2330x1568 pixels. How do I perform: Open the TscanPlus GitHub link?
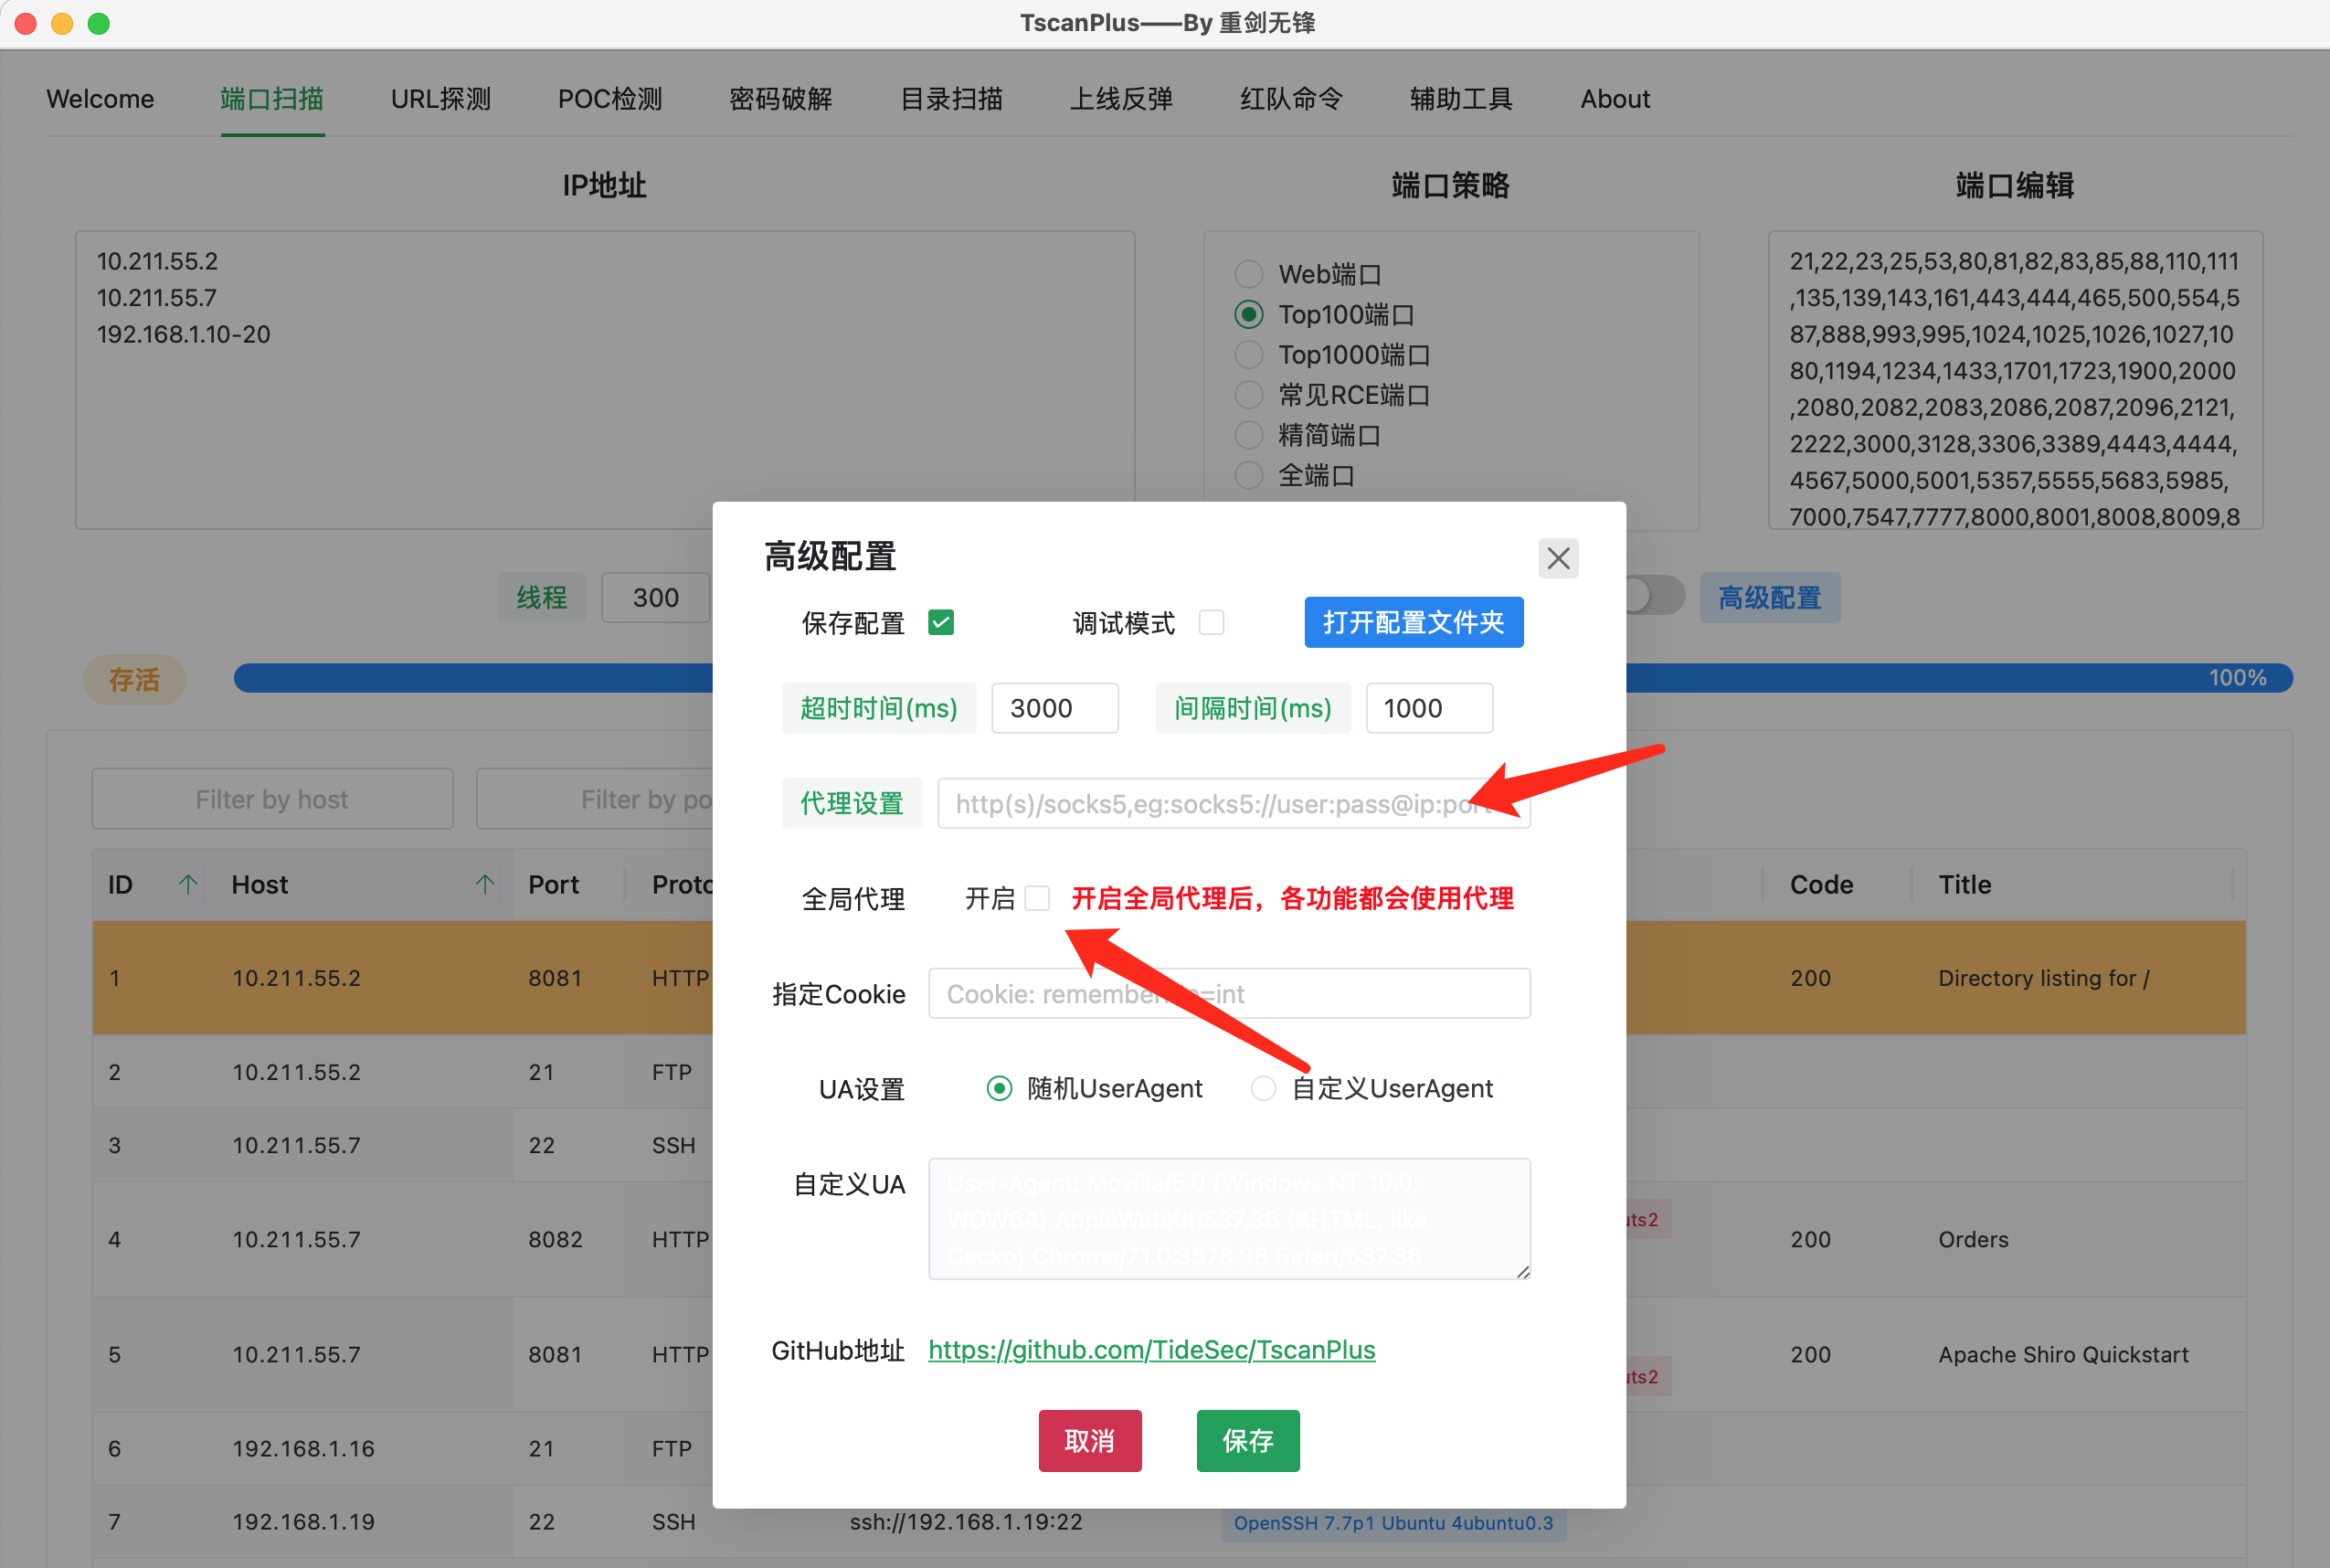[1151, 1350]
